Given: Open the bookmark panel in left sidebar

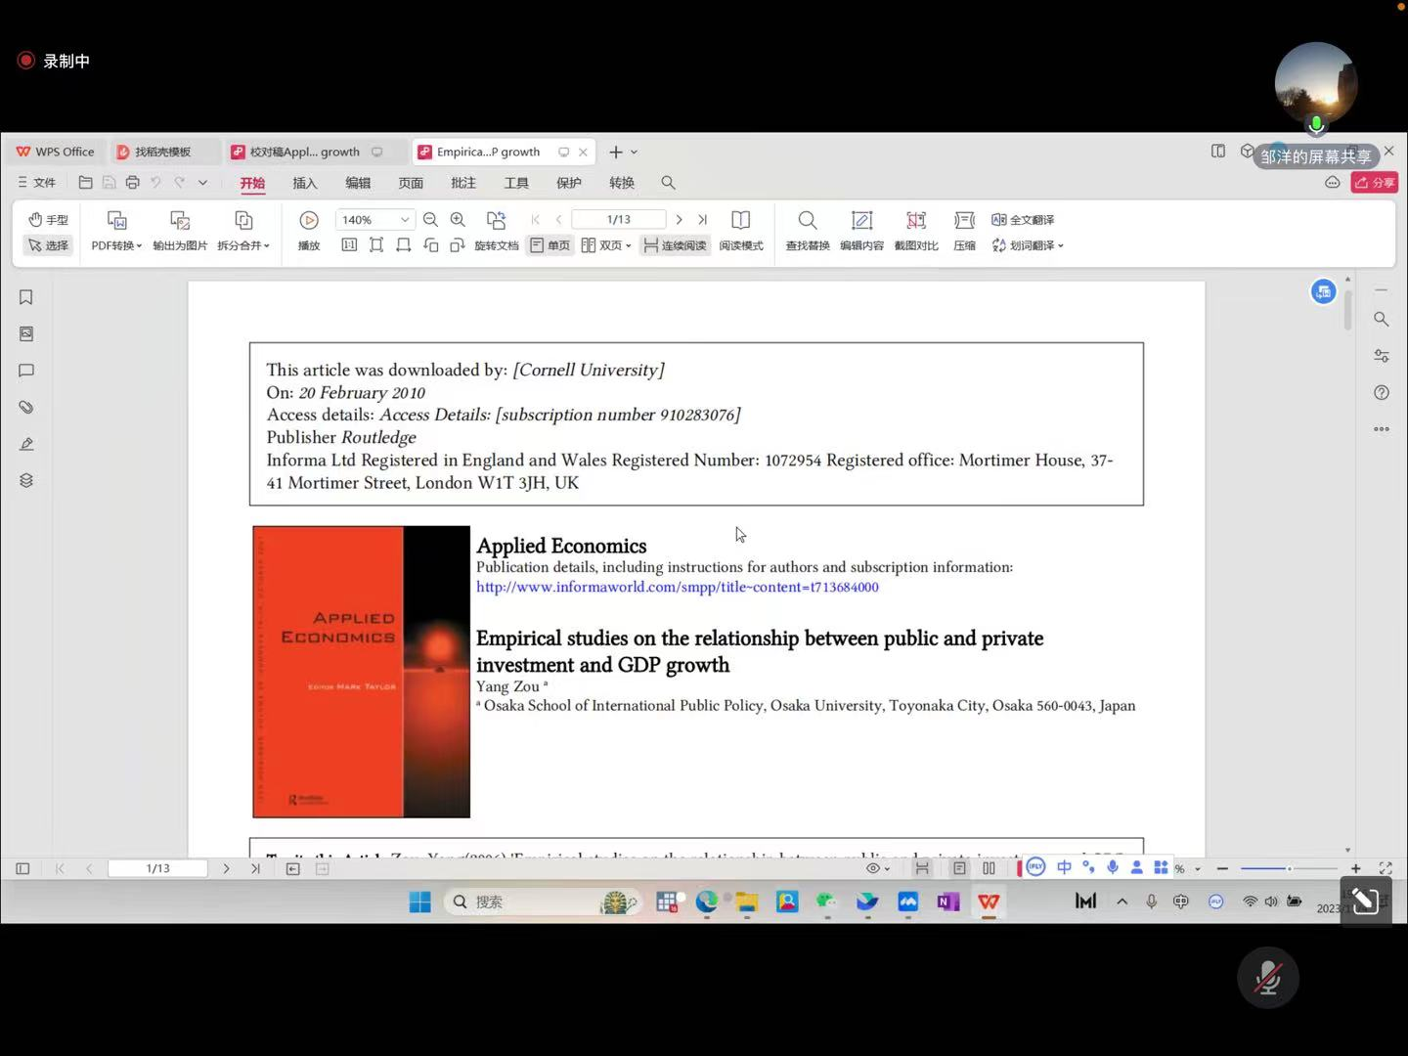Looking at the screenshot, I should (x=26, y=297).
